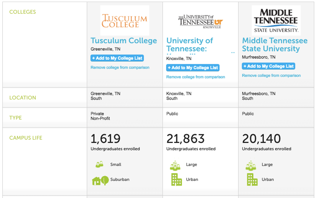Viewport: 317px width, 198px height.
Task: Open the Middle Tennessee State University title link
Action: (275, 45)
